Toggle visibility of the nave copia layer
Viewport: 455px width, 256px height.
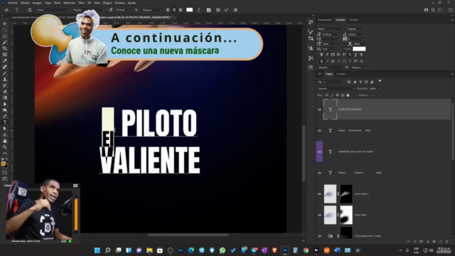click(x=319, y=215)
